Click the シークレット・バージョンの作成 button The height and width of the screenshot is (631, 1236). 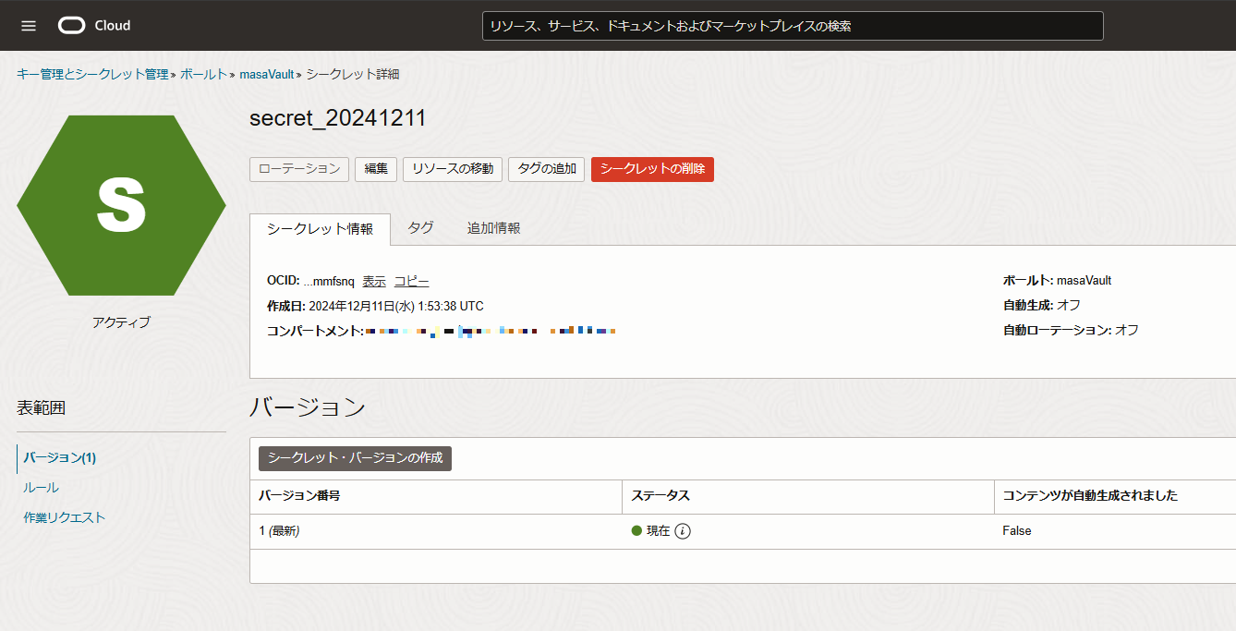click(355, 458)
